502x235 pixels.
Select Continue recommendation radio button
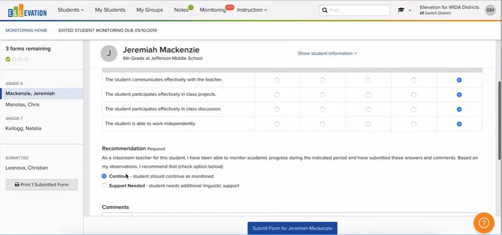[x=104, y=176]
